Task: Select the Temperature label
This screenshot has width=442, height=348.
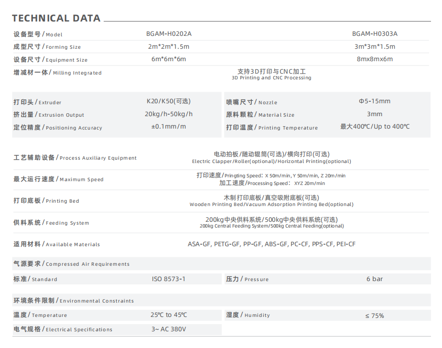Action: point(40,315)
